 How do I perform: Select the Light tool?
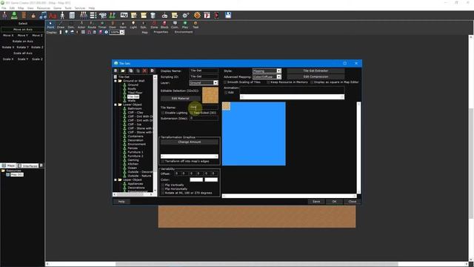coord(133,24)
